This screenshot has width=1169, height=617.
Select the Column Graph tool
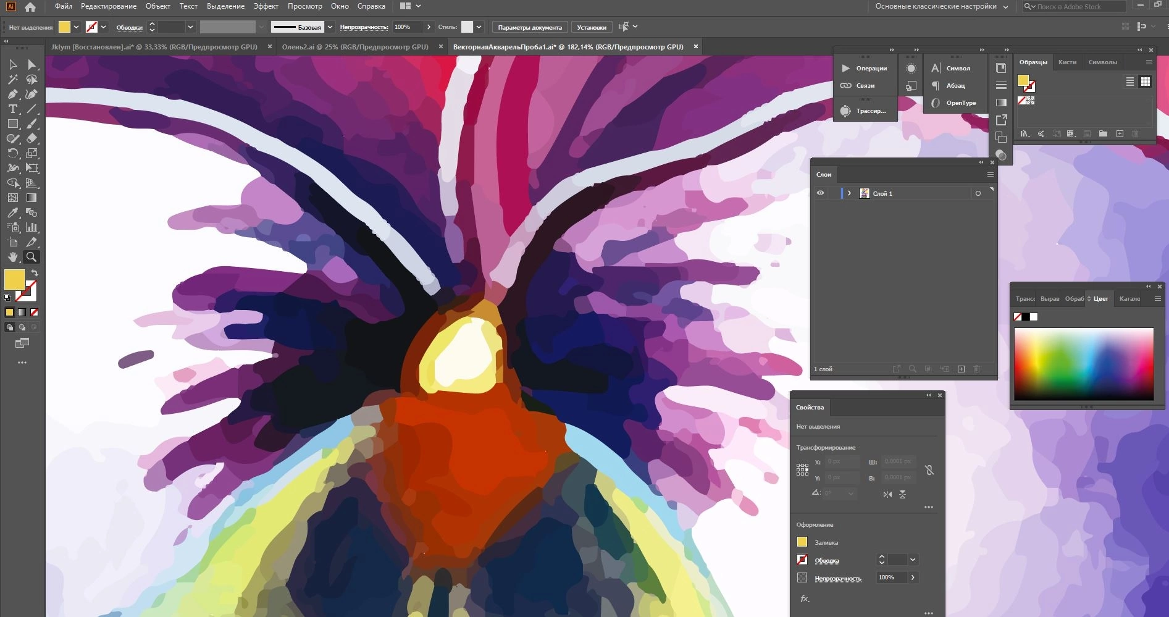[31, 227]
